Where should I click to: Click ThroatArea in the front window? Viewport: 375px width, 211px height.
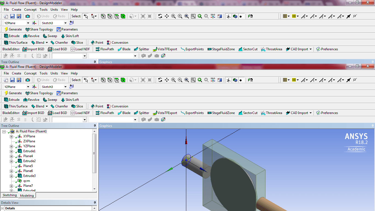coord(272,113)
